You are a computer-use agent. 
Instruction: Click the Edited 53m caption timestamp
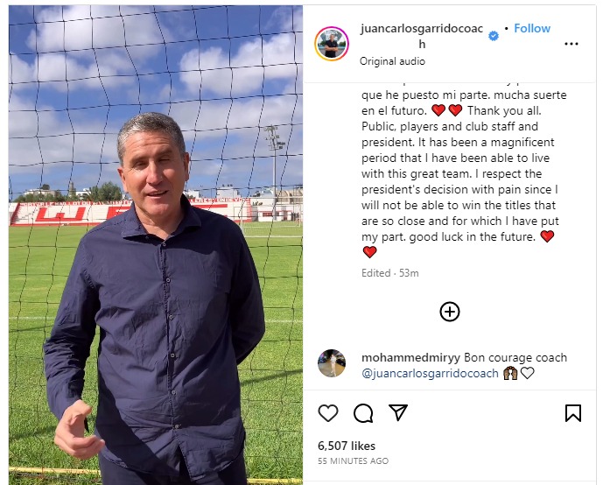click(390, 273)
